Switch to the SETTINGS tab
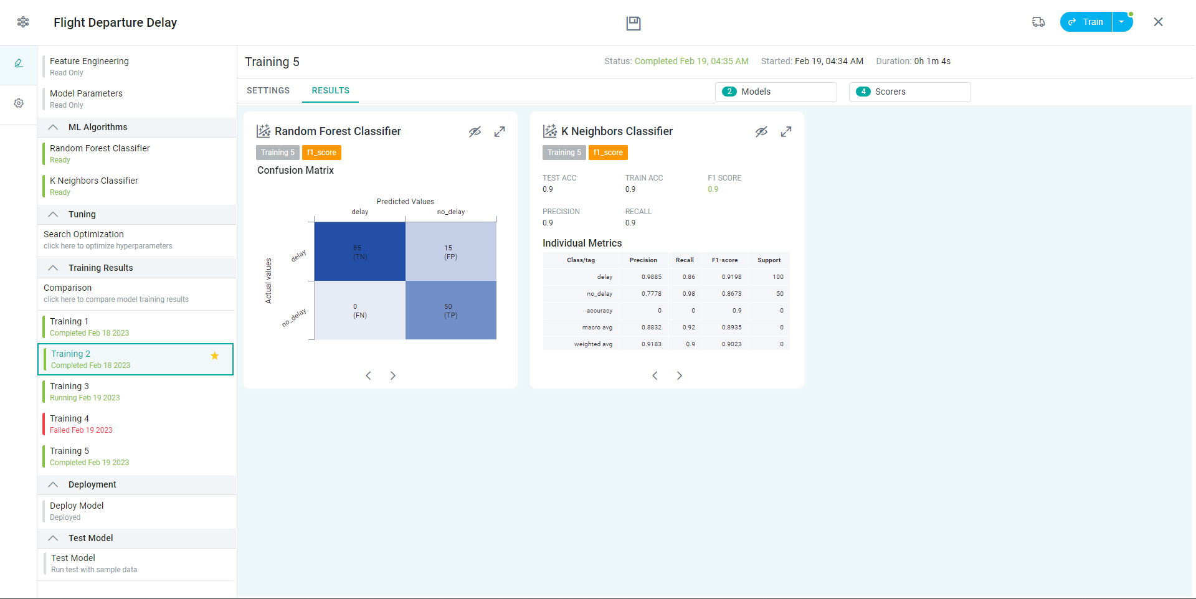The height and width of the screenshot is (599, 1196). 268,90
